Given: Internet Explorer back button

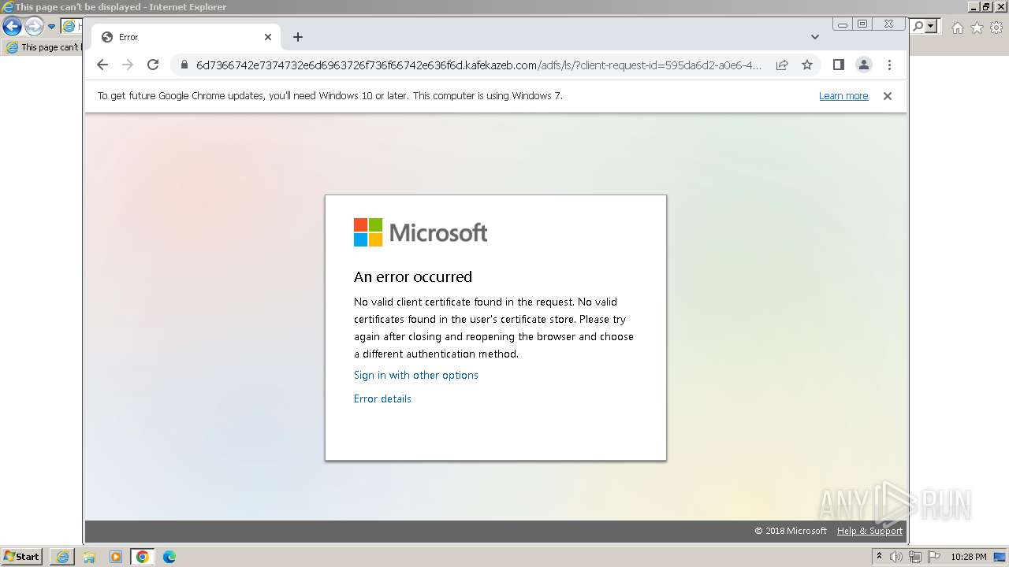Looking at the screenshot, I should pos(12,26).
